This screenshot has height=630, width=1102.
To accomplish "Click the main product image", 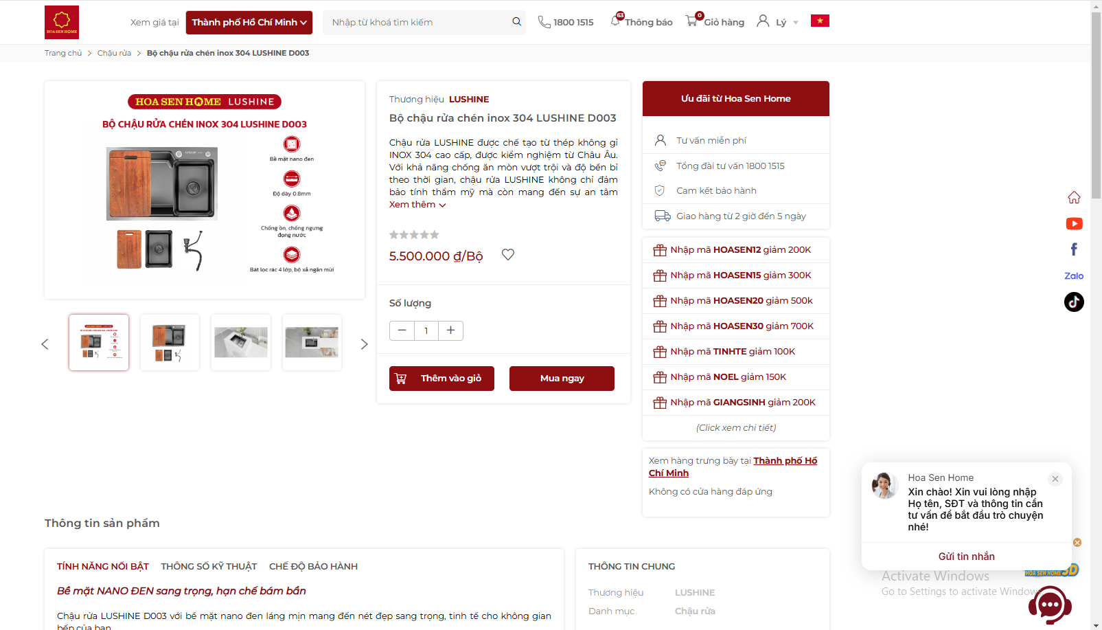I will point(205,190).
